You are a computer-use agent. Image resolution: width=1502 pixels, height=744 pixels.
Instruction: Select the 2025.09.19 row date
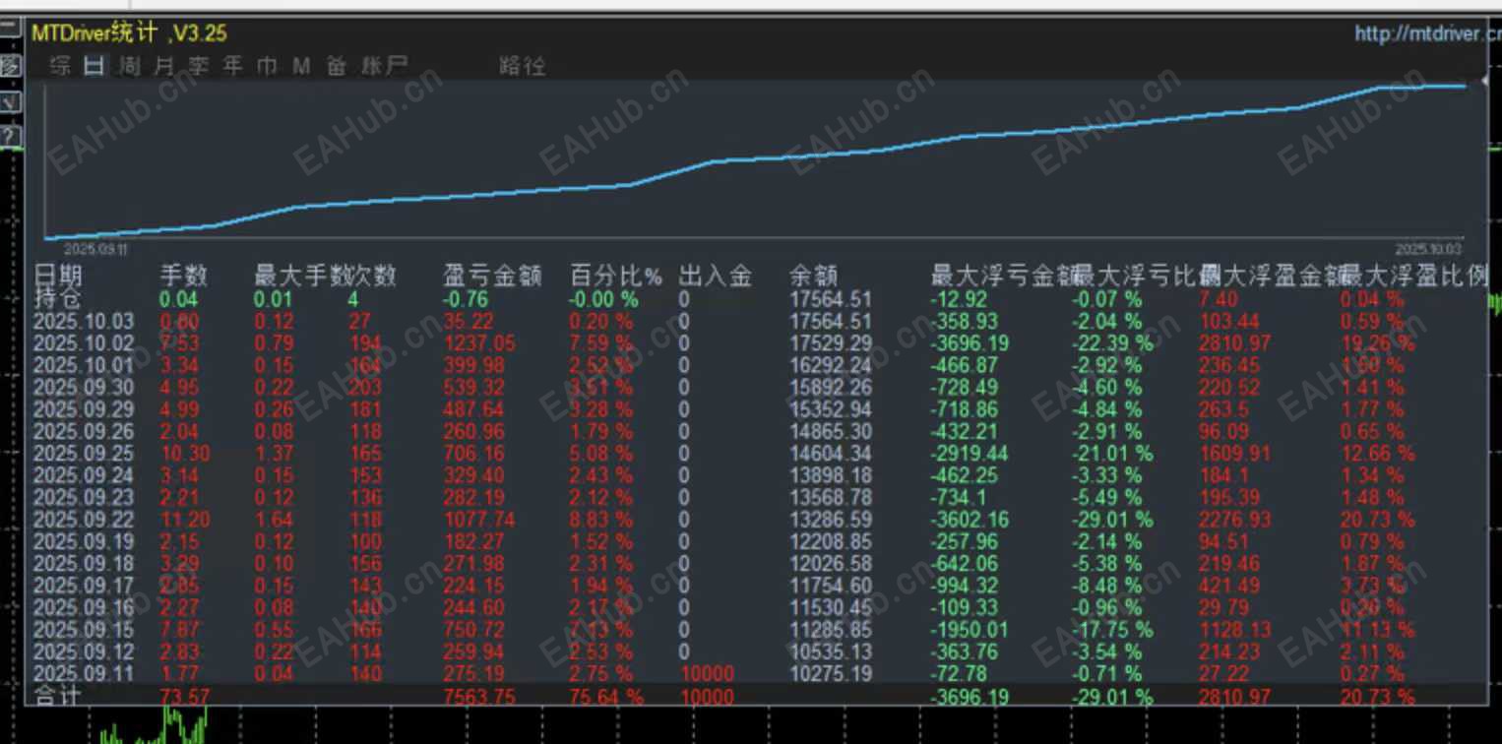[x=84, y=541]
